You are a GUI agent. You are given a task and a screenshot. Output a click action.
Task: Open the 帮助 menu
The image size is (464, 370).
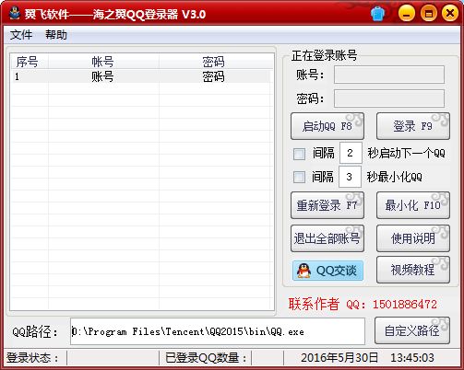[56, 35]
